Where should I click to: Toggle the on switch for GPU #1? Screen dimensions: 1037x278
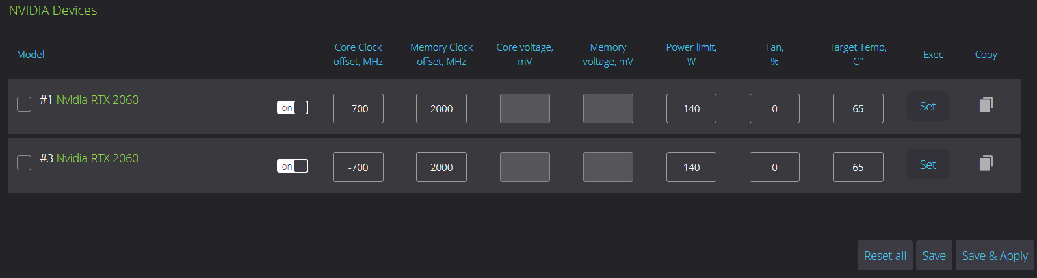tap(293, 108)
